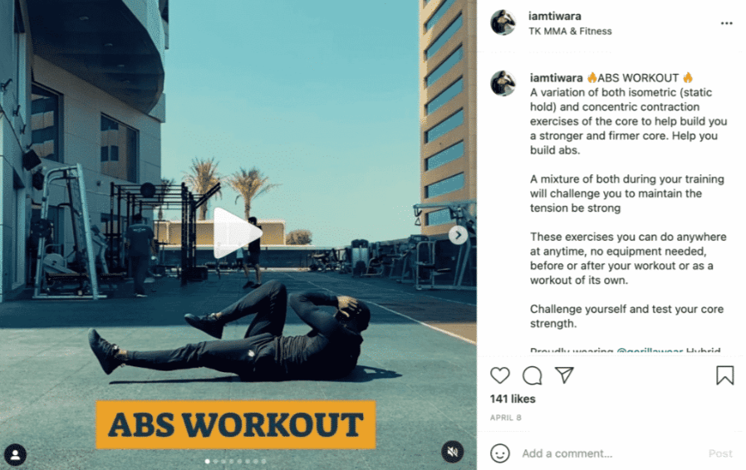This screenshot has width=746, height=470.
Task: Open the April 8 post date link
Action: coord(506,418)
